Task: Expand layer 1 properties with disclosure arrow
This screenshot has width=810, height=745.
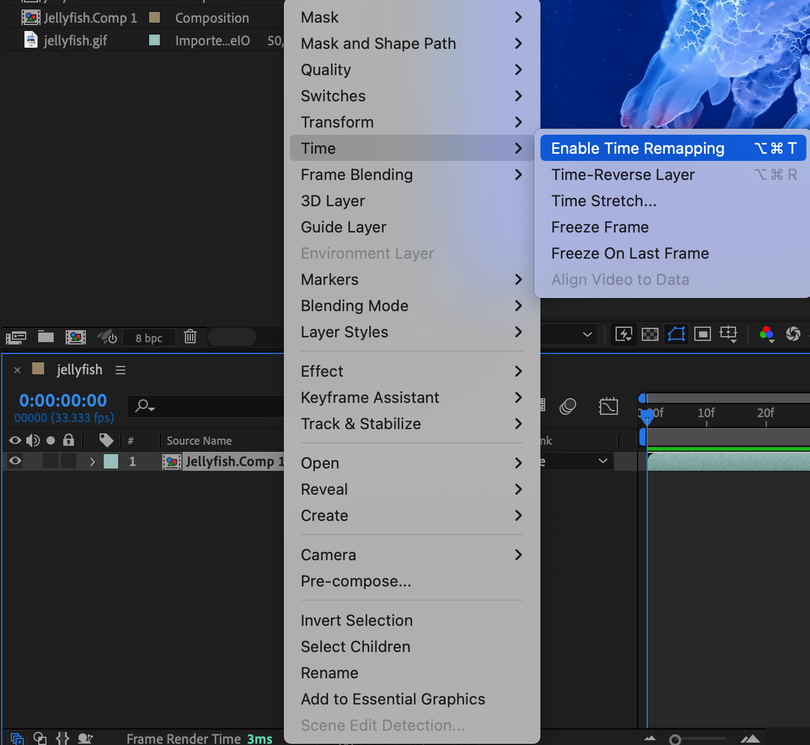Action: click(x=92, y=461)
